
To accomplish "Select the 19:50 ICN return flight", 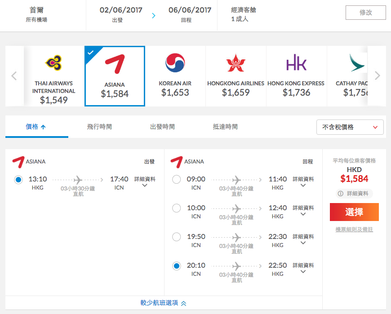I will 177,237.
